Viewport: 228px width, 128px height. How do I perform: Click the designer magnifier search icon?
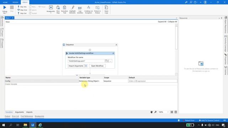click(x=155, y=112)
